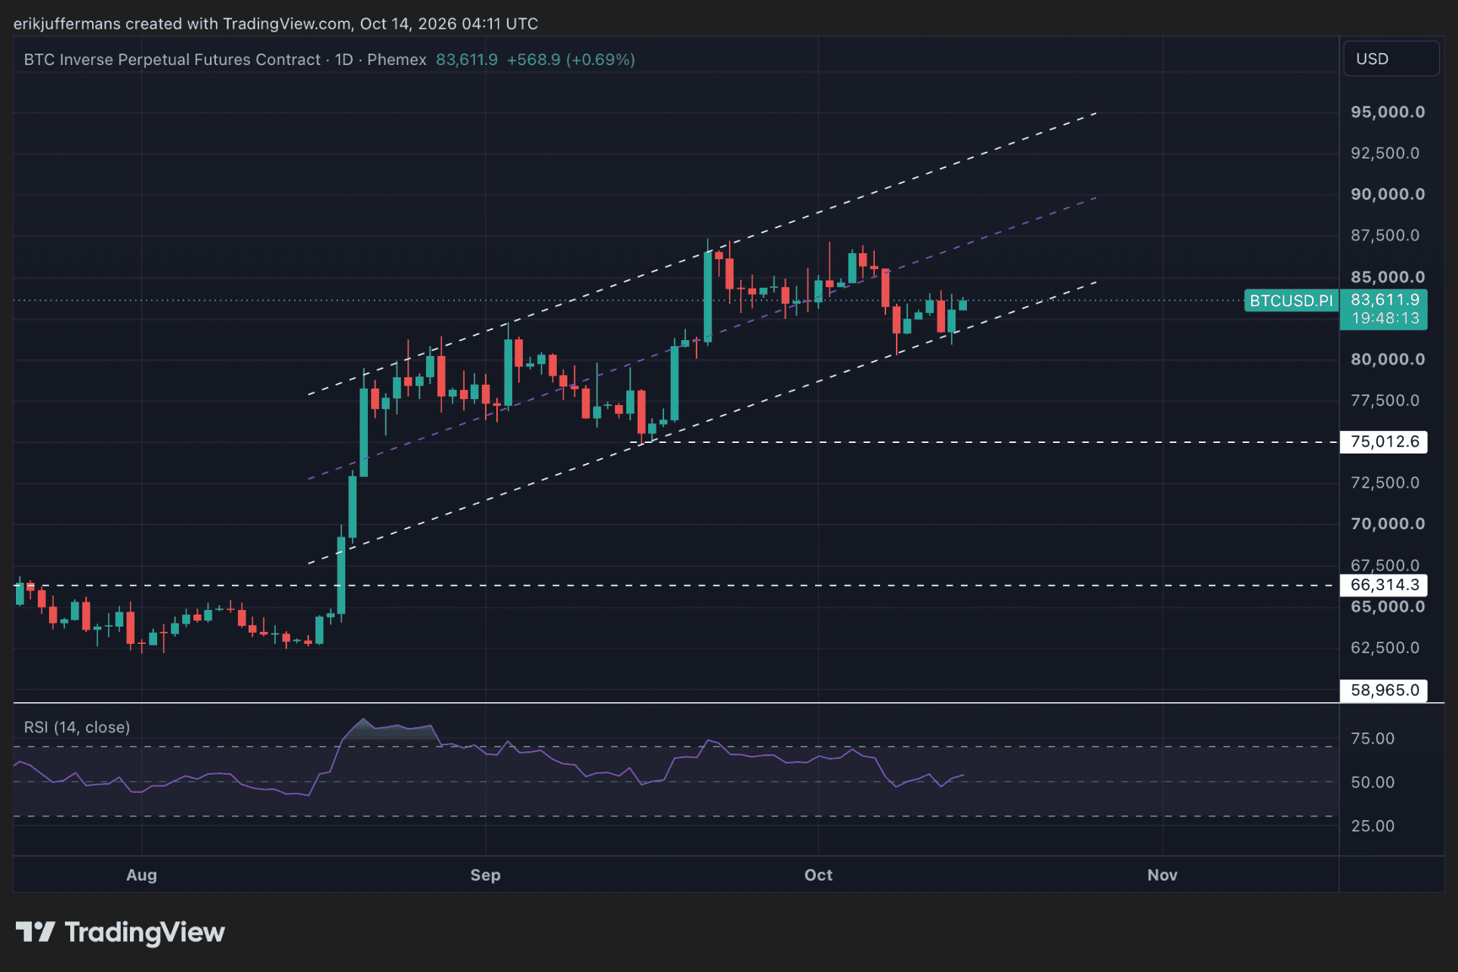Open the USD currency selector

point(1391,59)
